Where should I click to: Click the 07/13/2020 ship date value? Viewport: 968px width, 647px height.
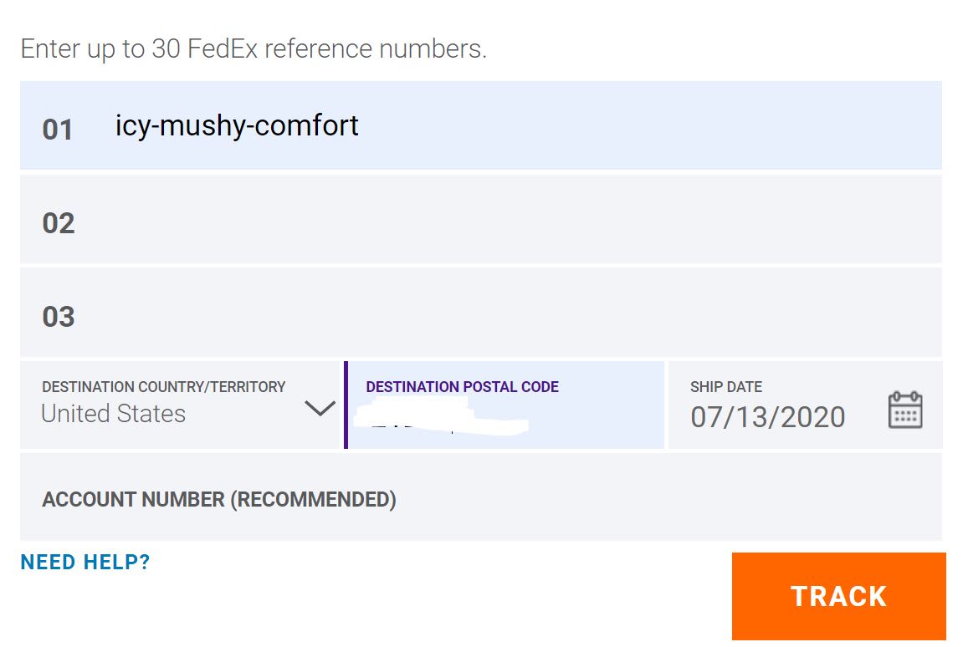tap(767, 416)
